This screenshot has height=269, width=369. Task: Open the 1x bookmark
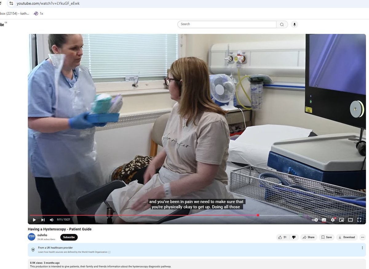(x=38, y=14)
